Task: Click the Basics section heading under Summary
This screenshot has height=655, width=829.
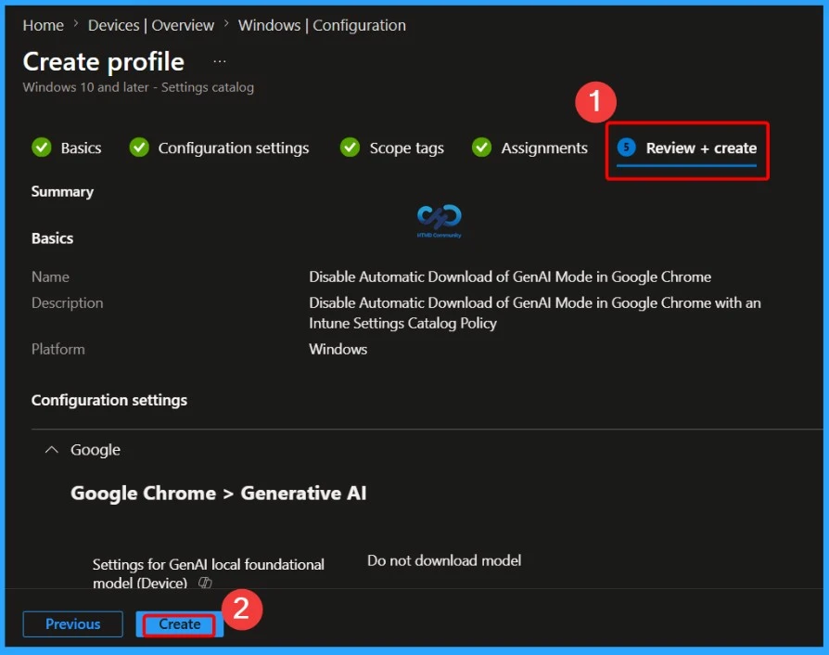Action: click(x=52, y=238)
